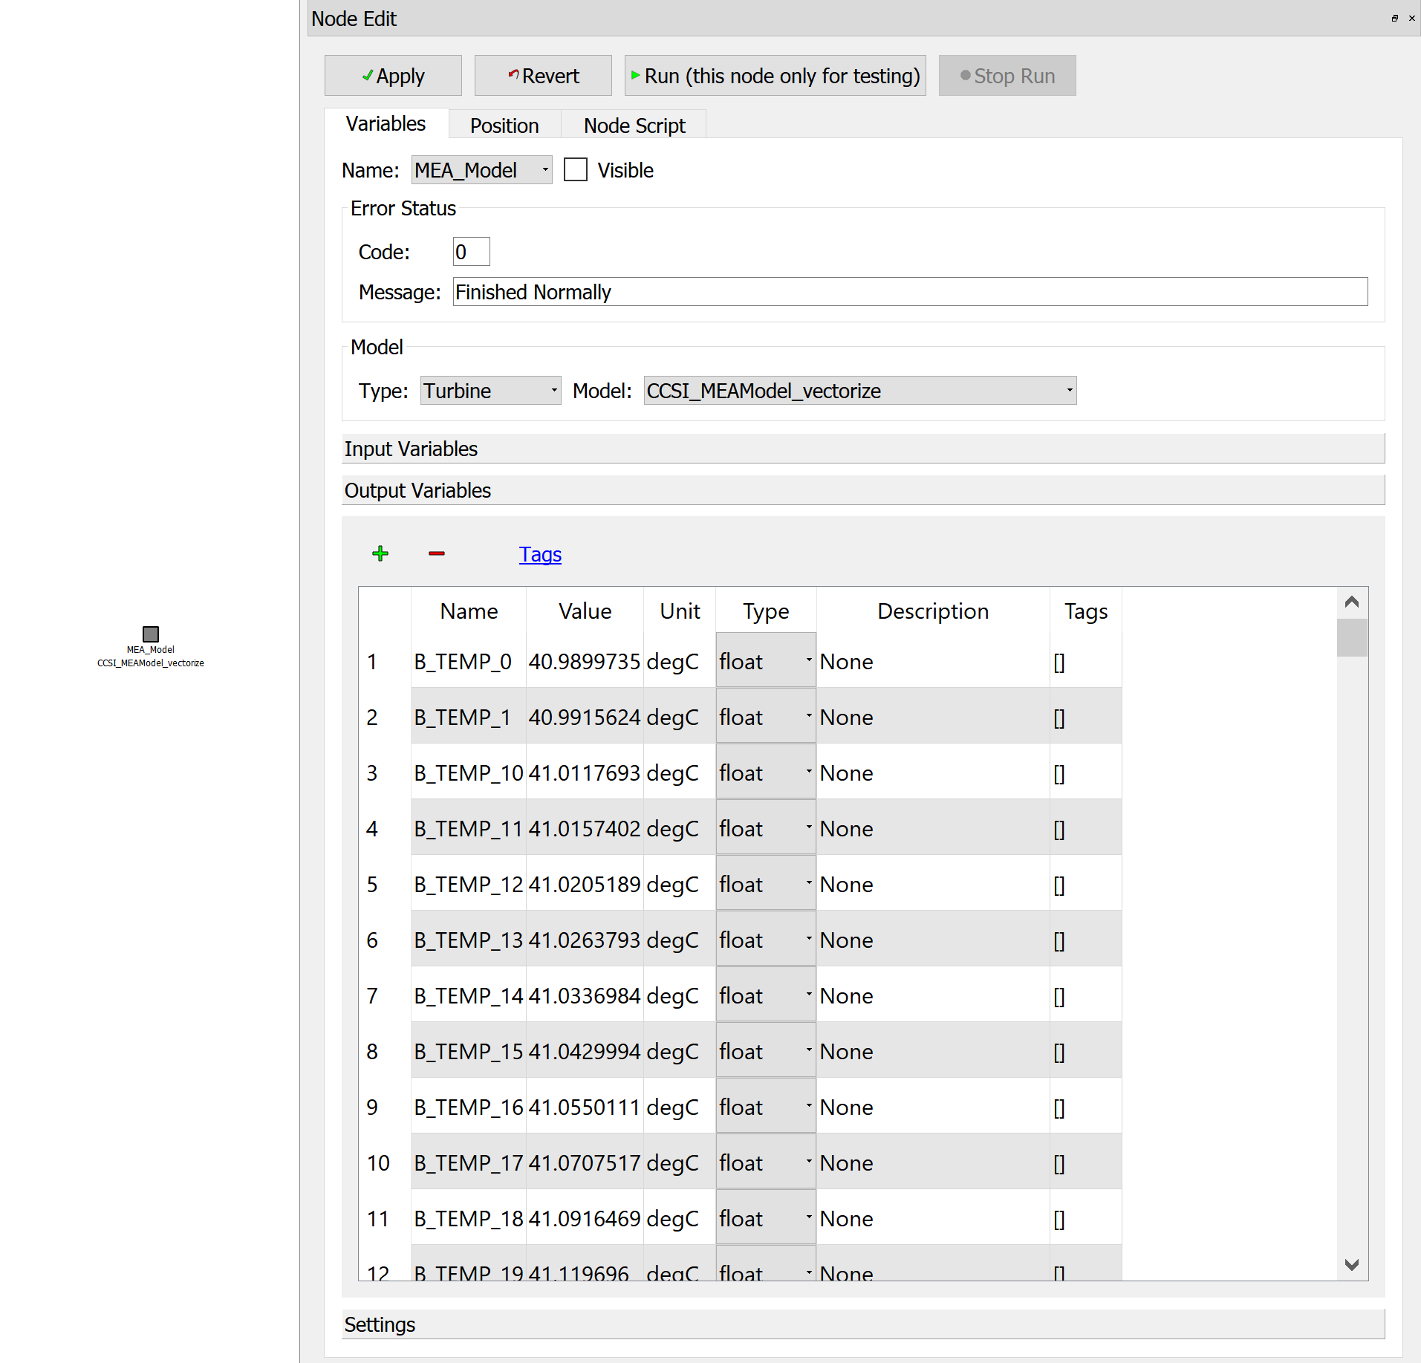Click the error Message field
Image resolution: width=1421 pixels, height=1363 pixels.
coord(910,292)
